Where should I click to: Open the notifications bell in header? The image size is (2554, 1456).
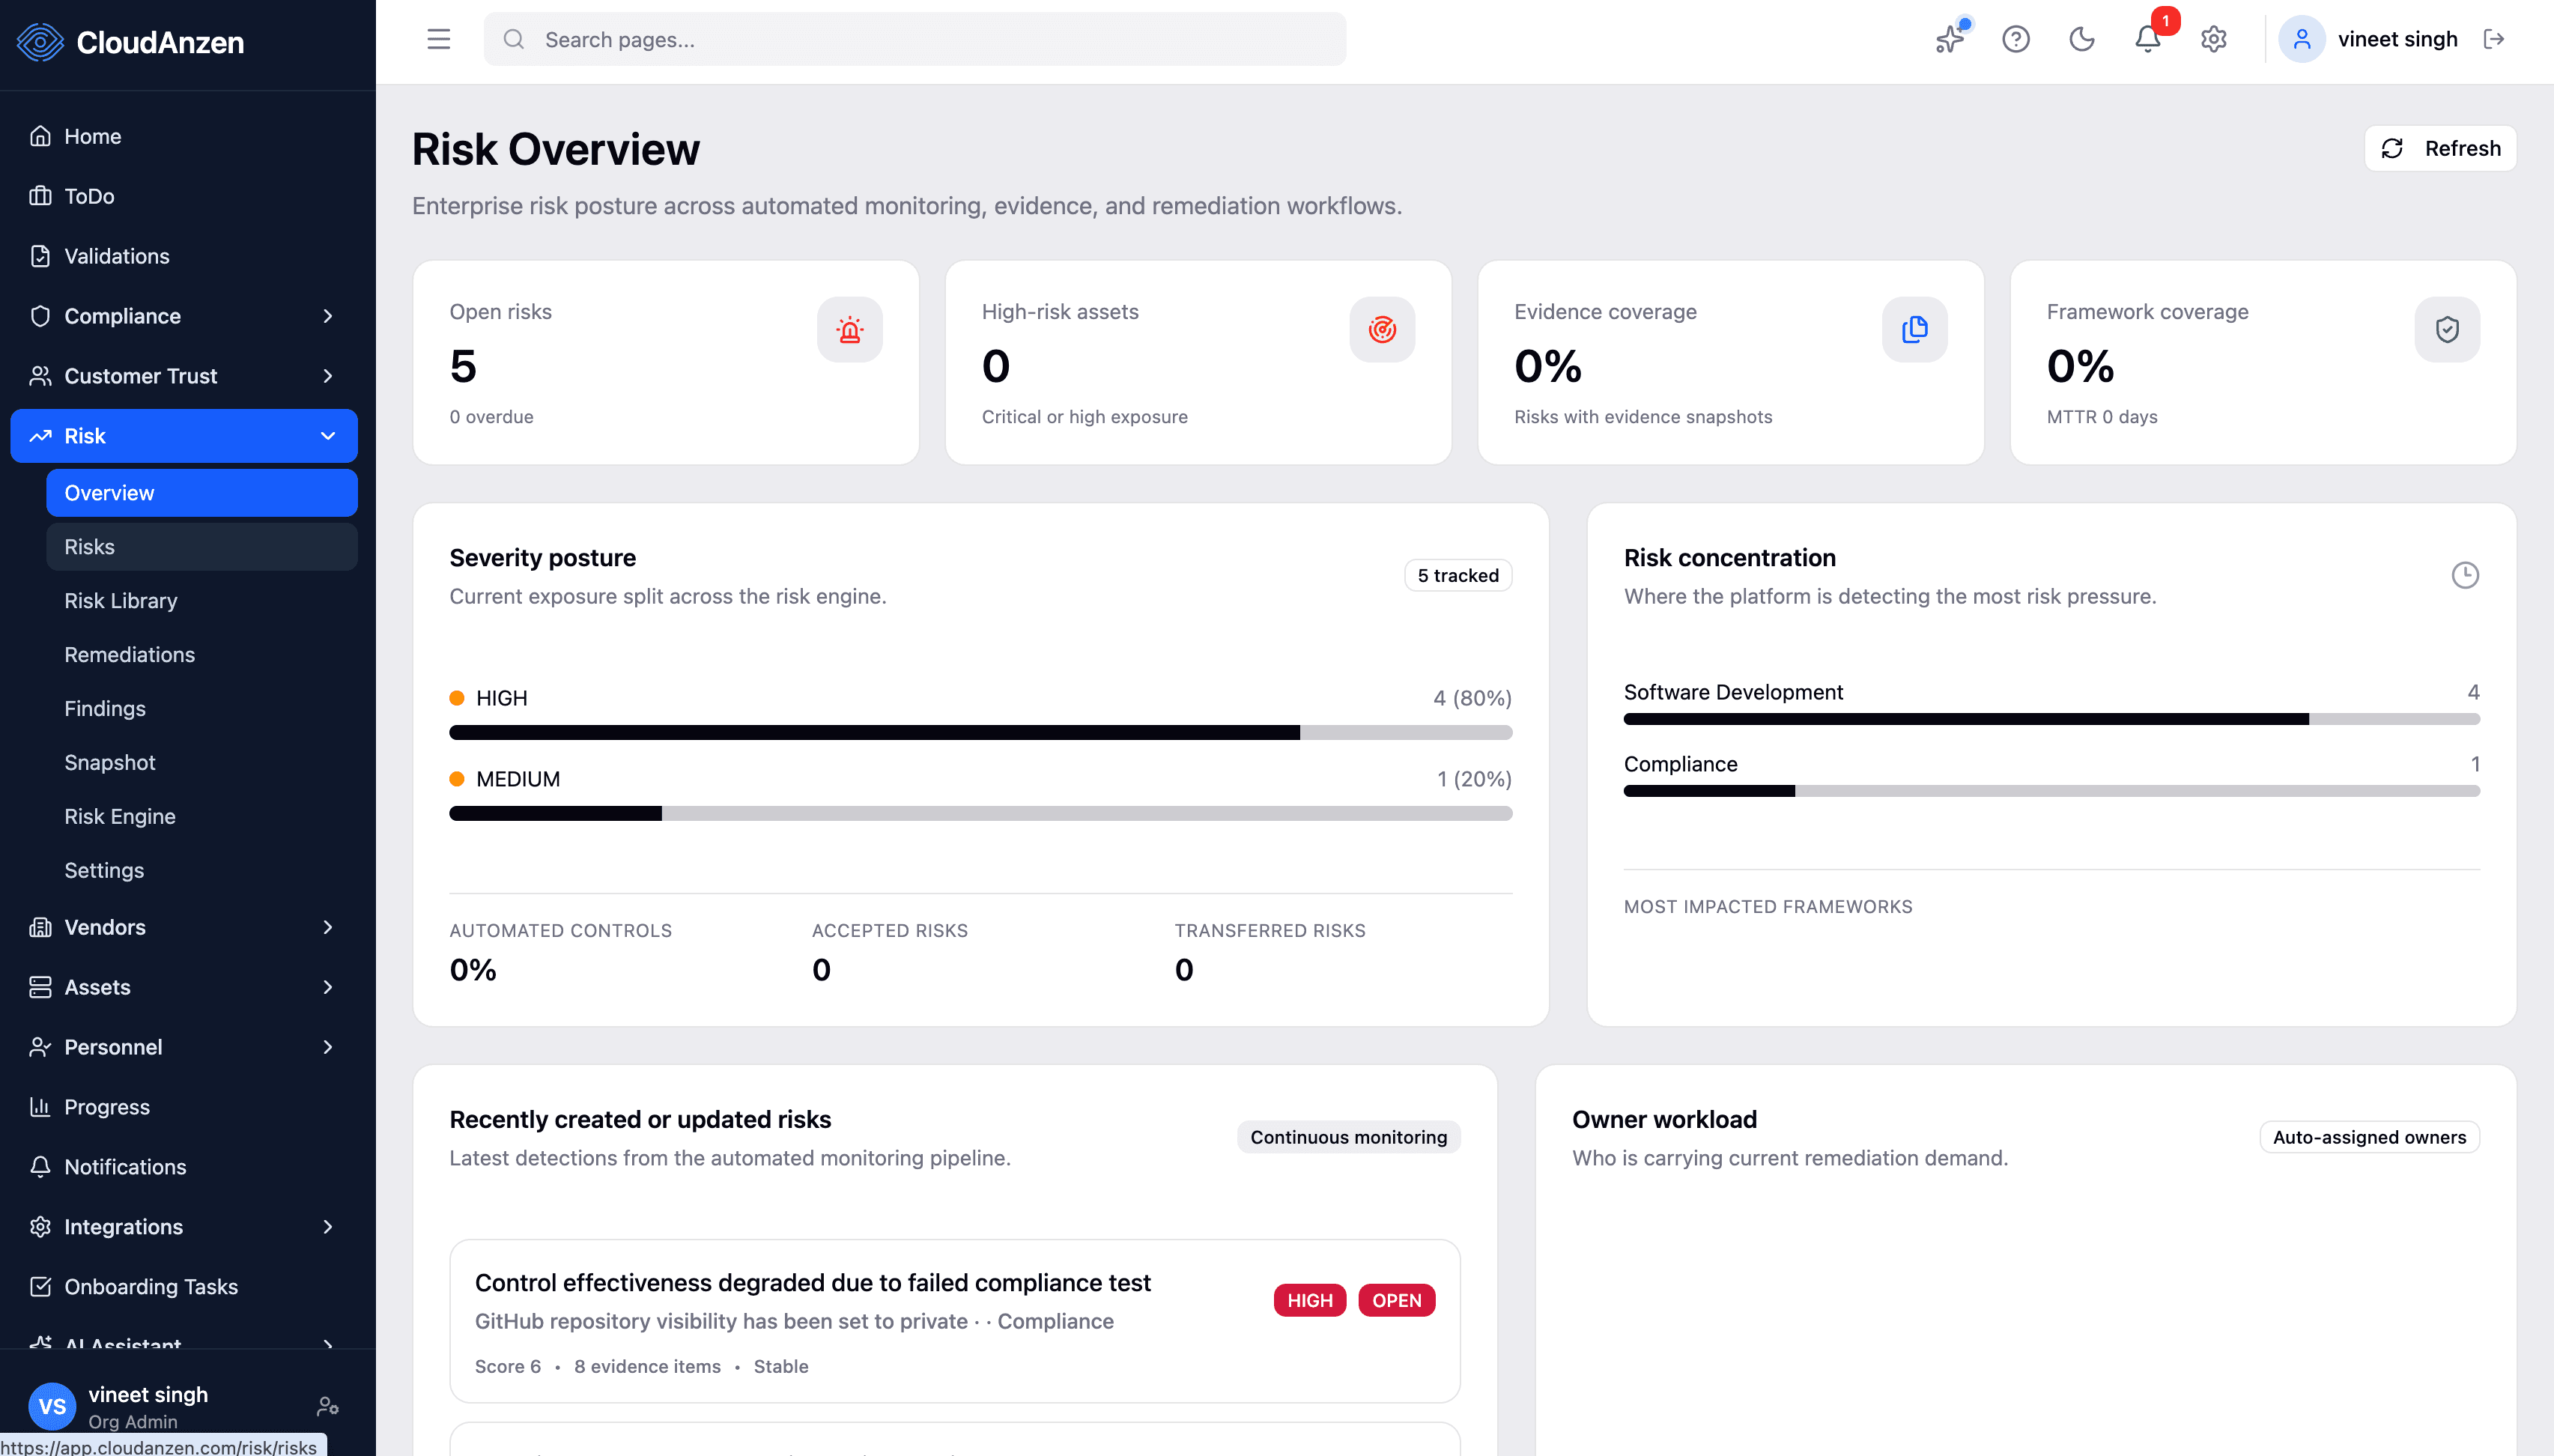2147,39
